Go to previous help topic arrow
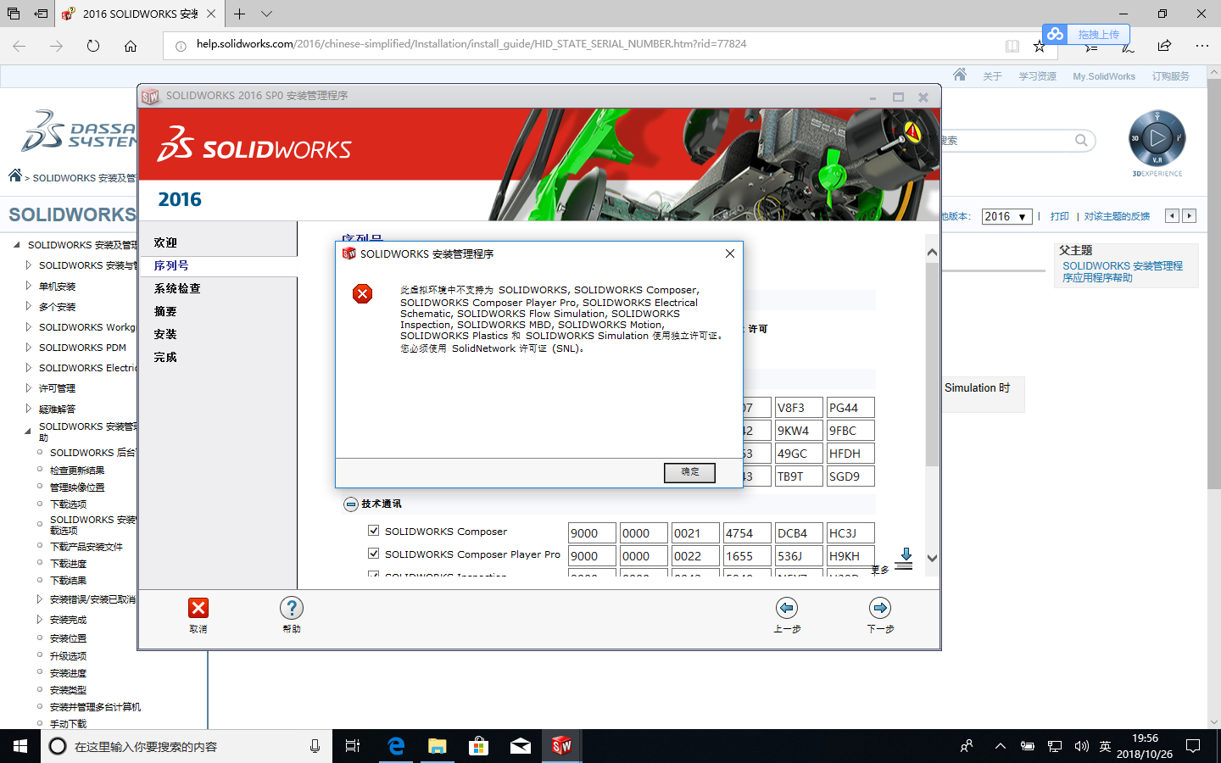Screen dimensions: 1221x763 [1173, 216]
